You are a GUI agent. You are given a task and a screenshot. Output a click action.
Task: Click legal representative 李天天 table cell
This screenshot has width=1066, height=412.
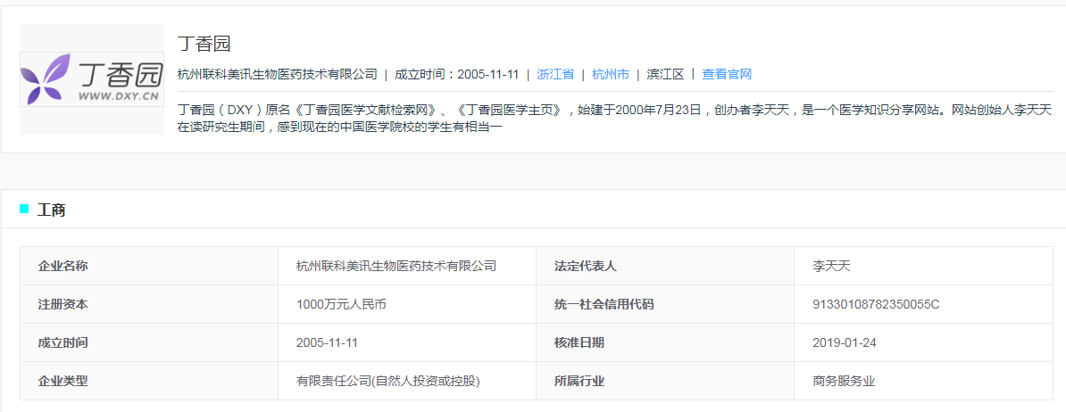click(923, 266)
